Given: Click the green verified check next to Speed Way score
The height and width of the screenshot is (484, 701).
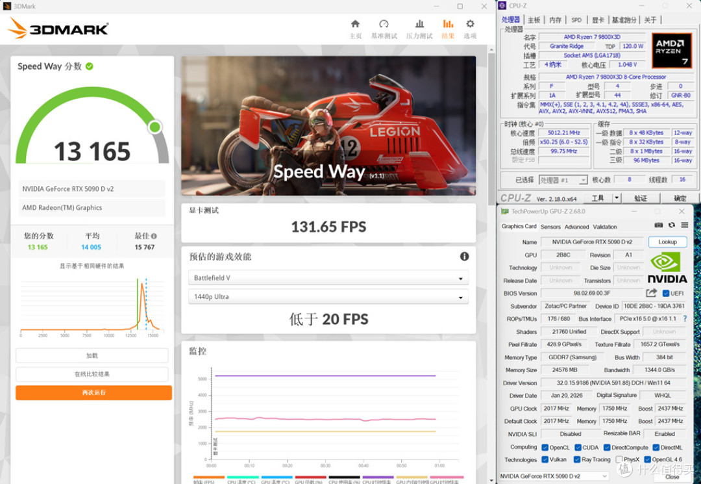Looking at the screenshot, I should click(x=90, y=66).
